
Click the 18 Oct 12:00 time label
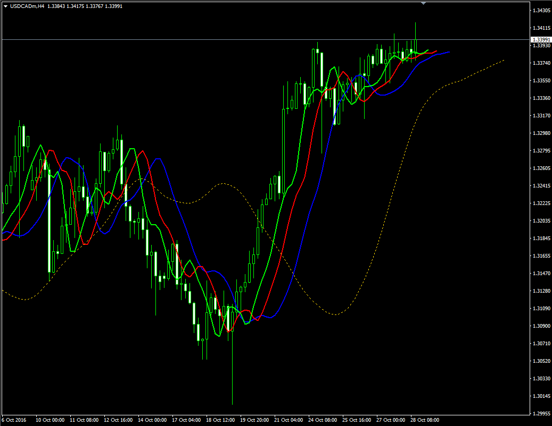[x=220, y=420]
